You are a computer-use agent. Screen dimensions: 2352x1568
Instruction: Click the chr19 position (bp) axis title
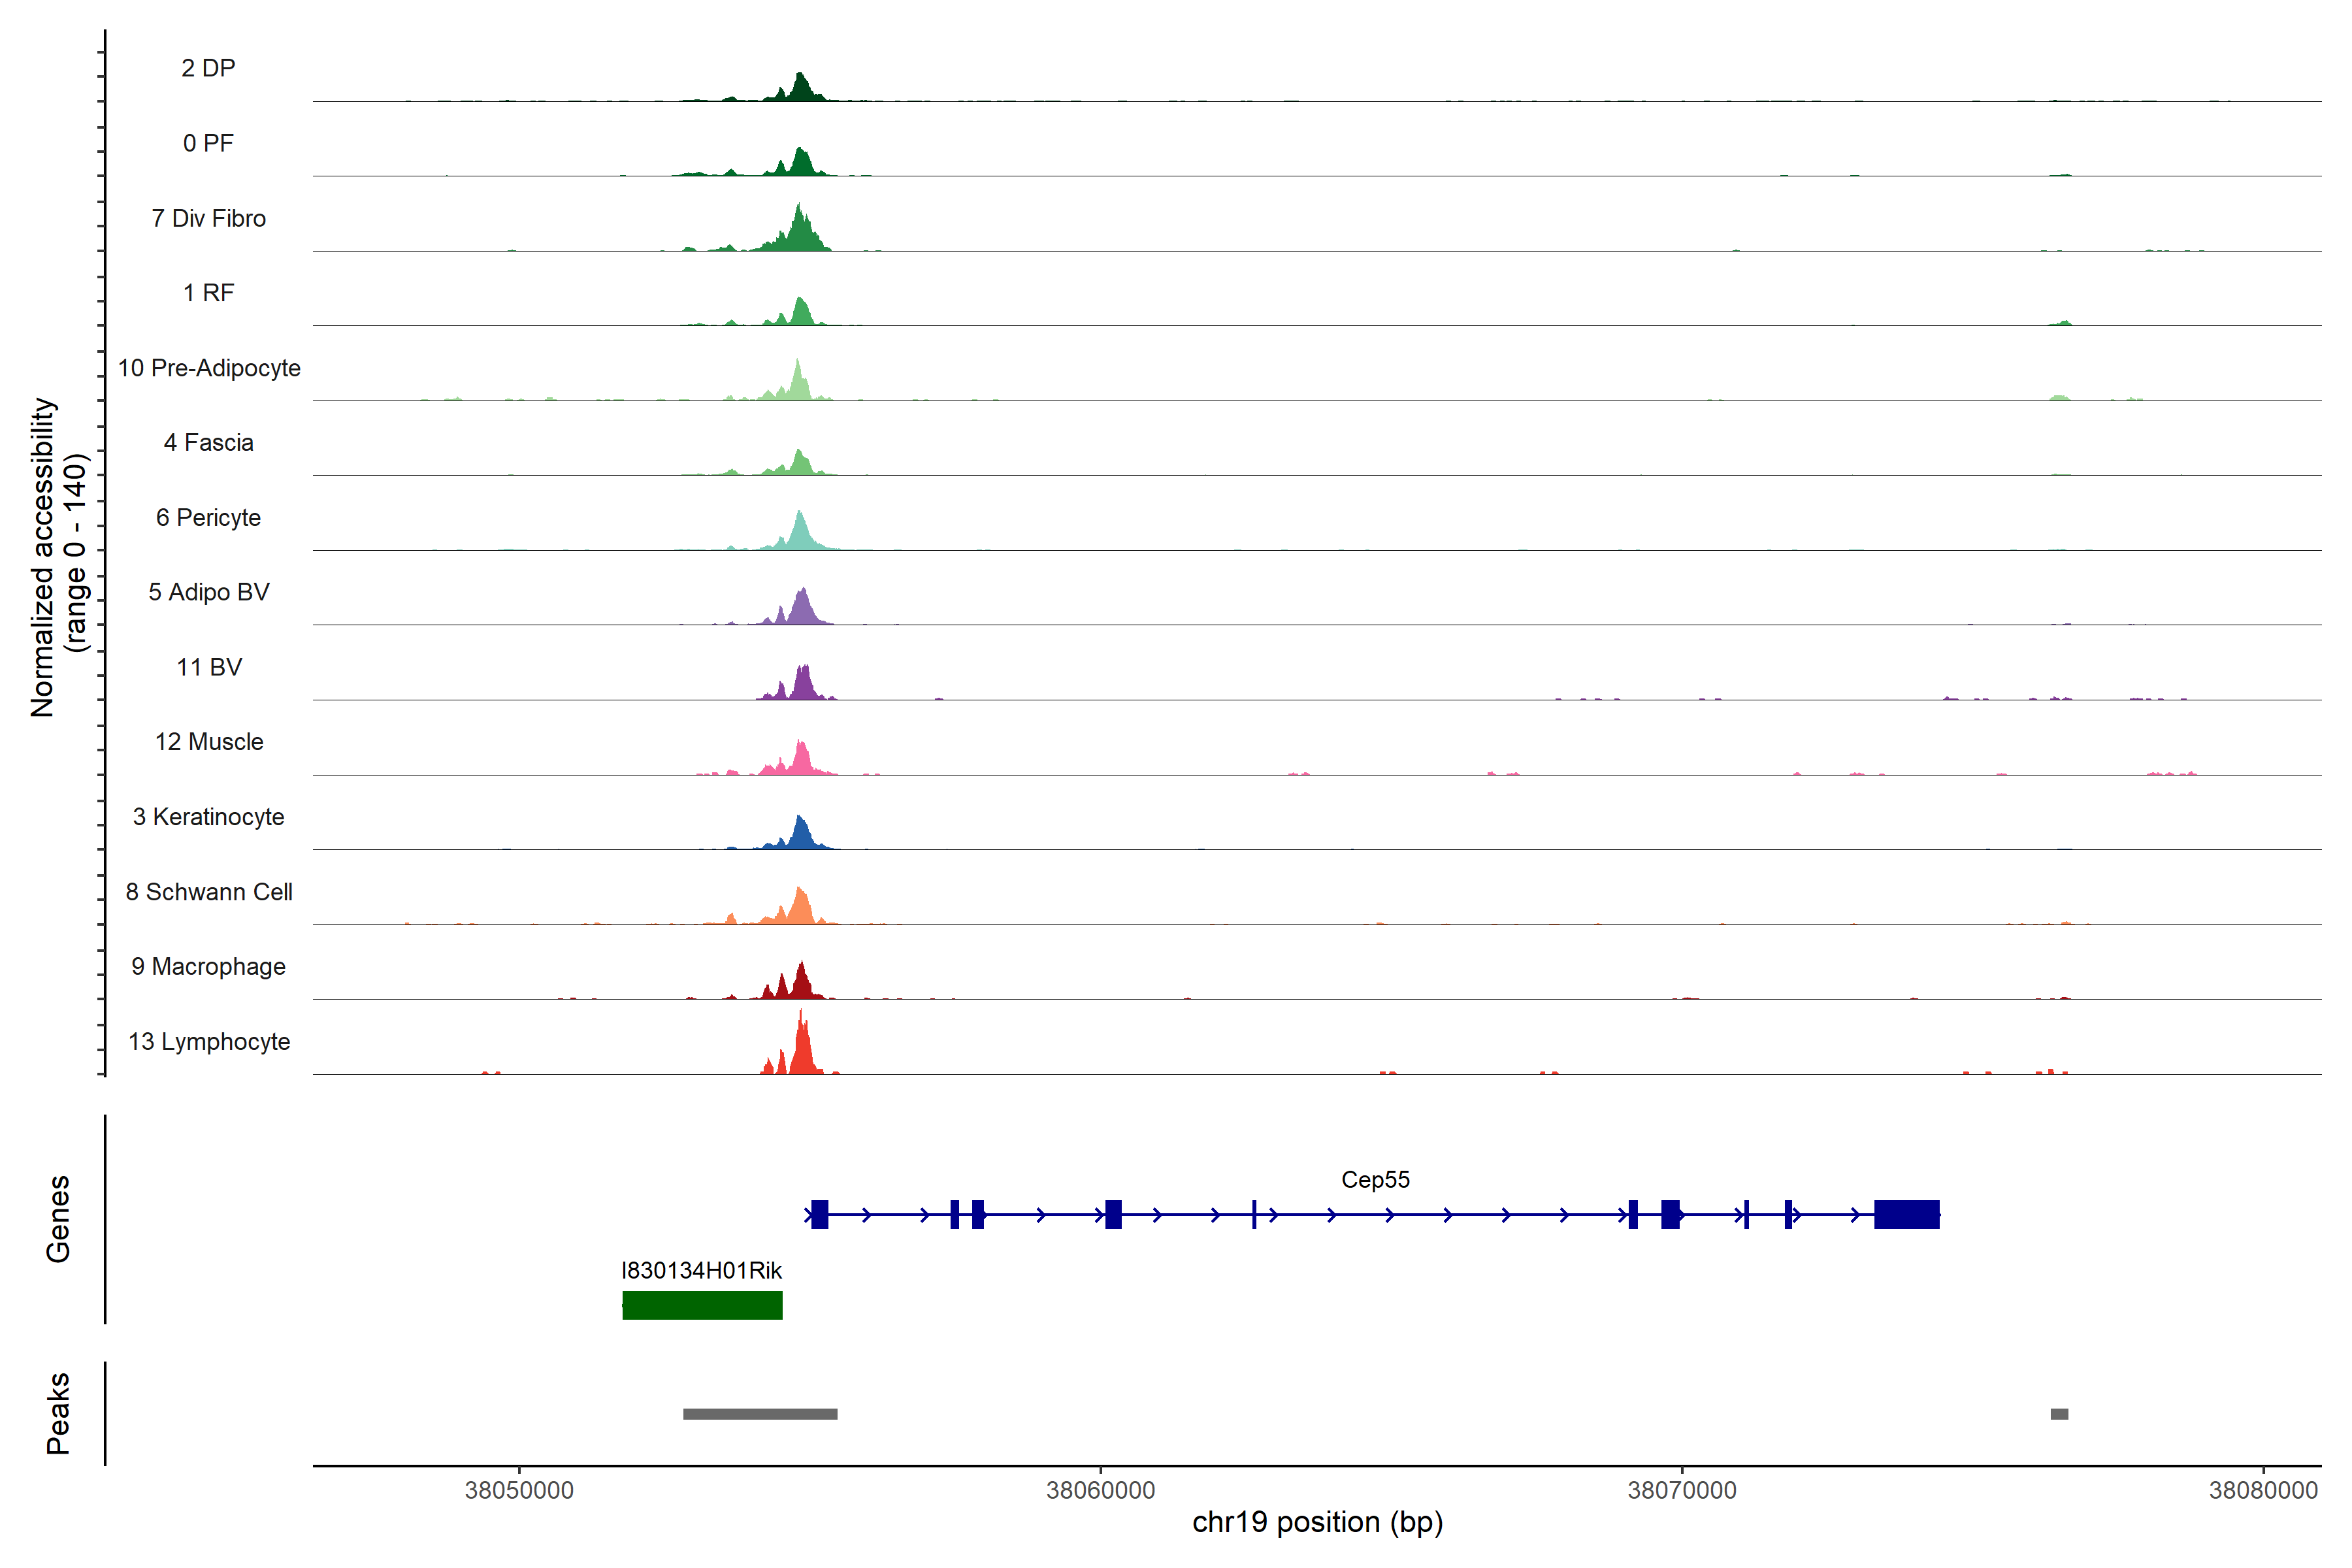tap(1317, 1522)
